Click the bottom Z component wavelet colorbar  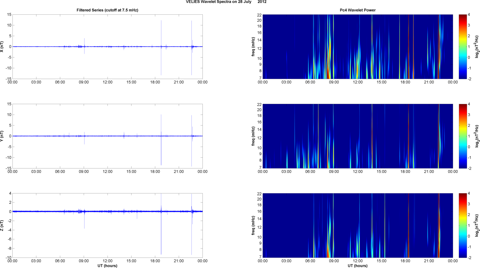coord(462,225)
